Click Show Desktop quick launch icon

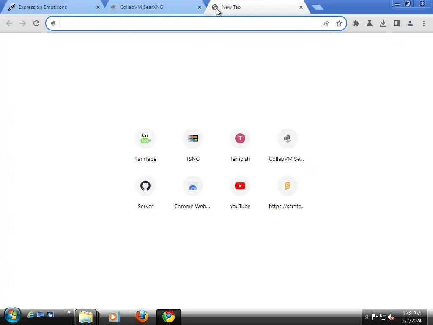click(41, 314)
